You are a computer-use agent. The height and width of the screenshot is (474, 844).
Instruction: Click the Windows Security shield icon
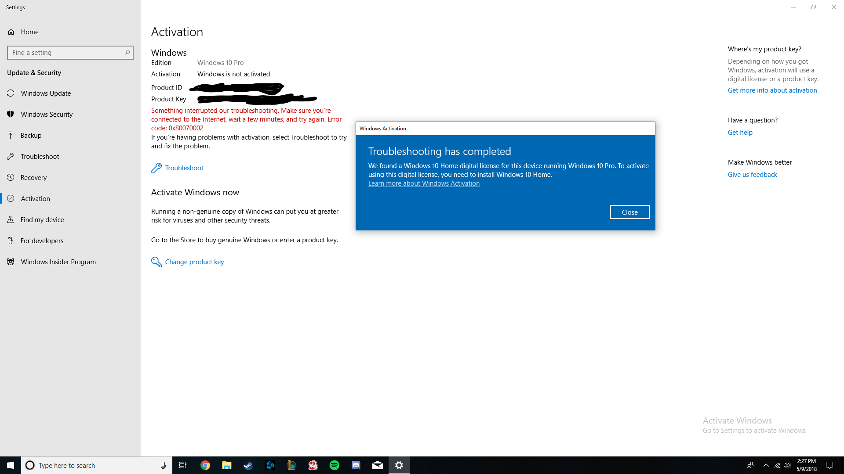click(x=11, y=114)
